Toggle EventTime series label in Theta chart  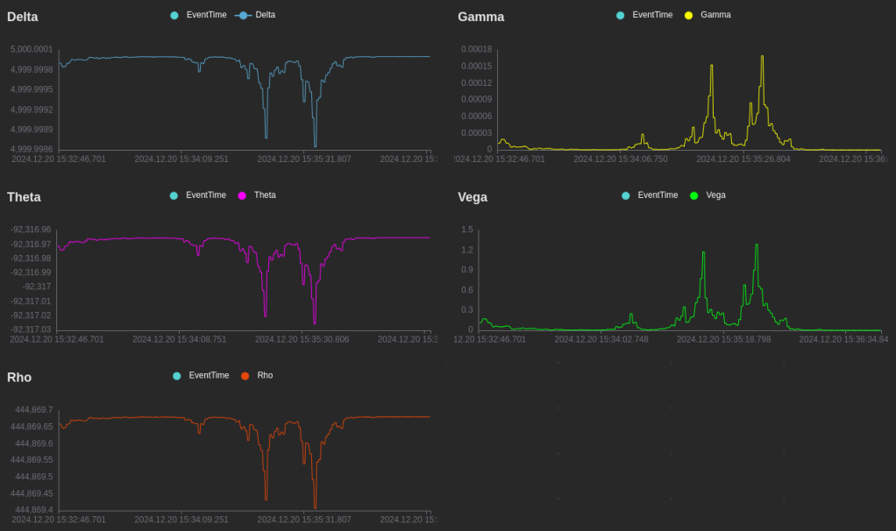[205, 195]
